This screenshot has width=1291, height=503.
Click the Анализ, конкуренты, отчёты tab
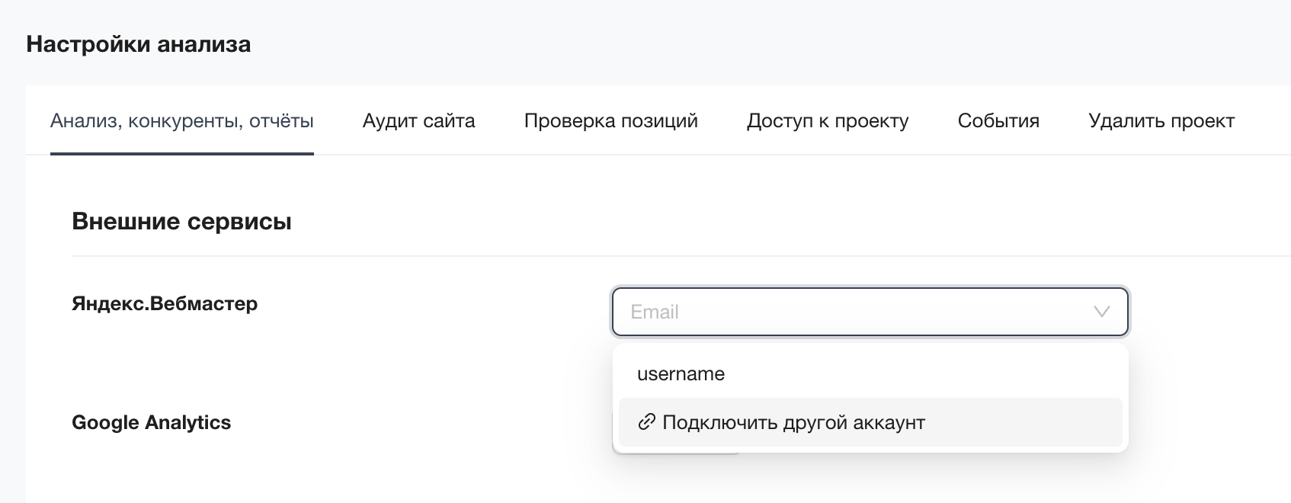[x=182, y=121]
